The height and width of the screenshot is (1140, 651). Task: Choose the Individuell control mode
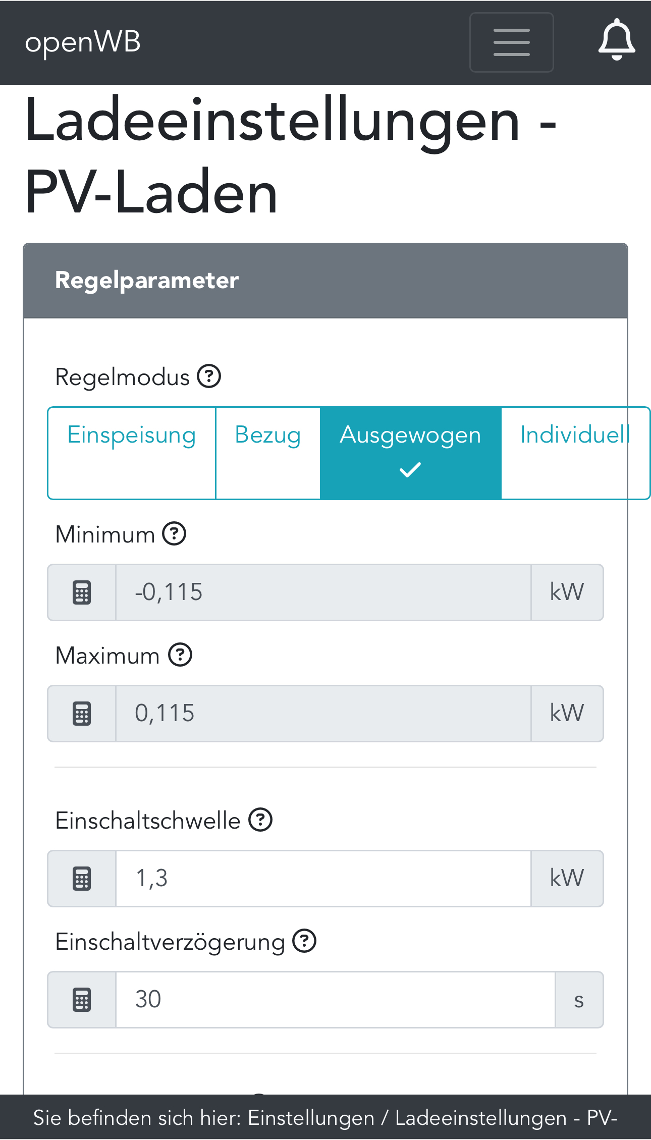pyautogui.click(x=575, y=453)
